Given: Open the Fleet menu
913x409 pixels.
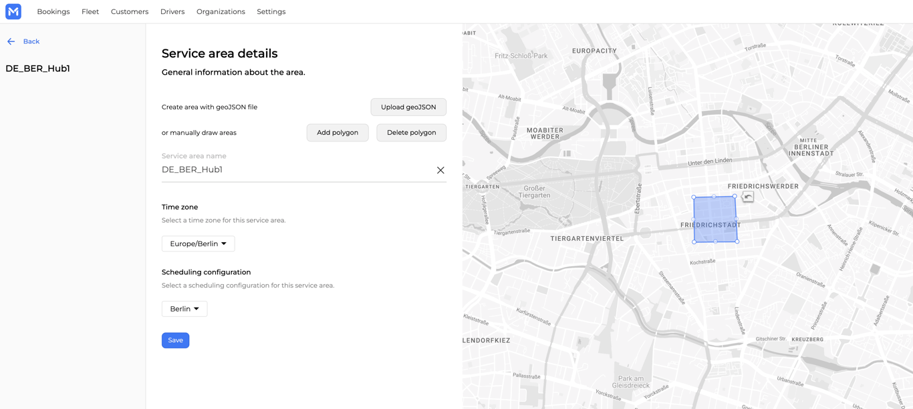Looking at the screenshot, I should [x=90, y=11].
